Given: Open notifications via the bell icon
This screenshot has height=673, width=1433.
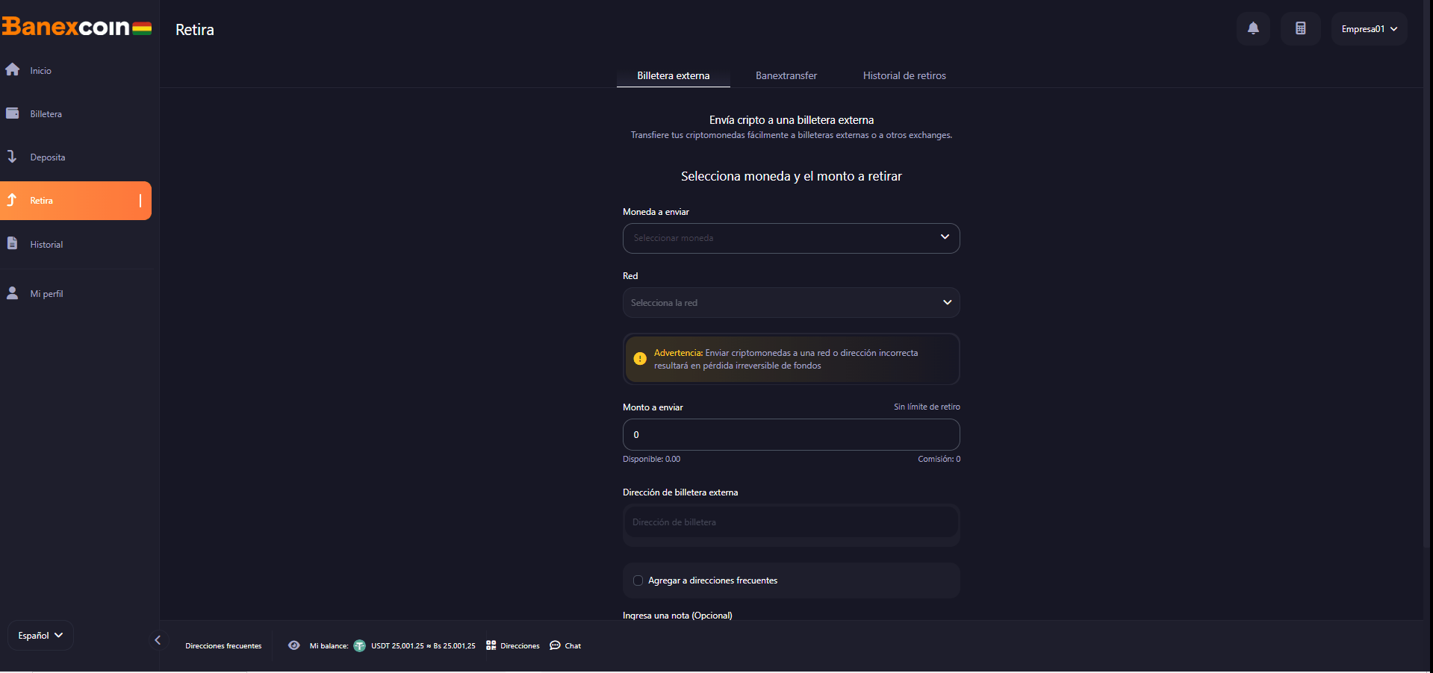Looking at the screenshot, I should 1253,28.
